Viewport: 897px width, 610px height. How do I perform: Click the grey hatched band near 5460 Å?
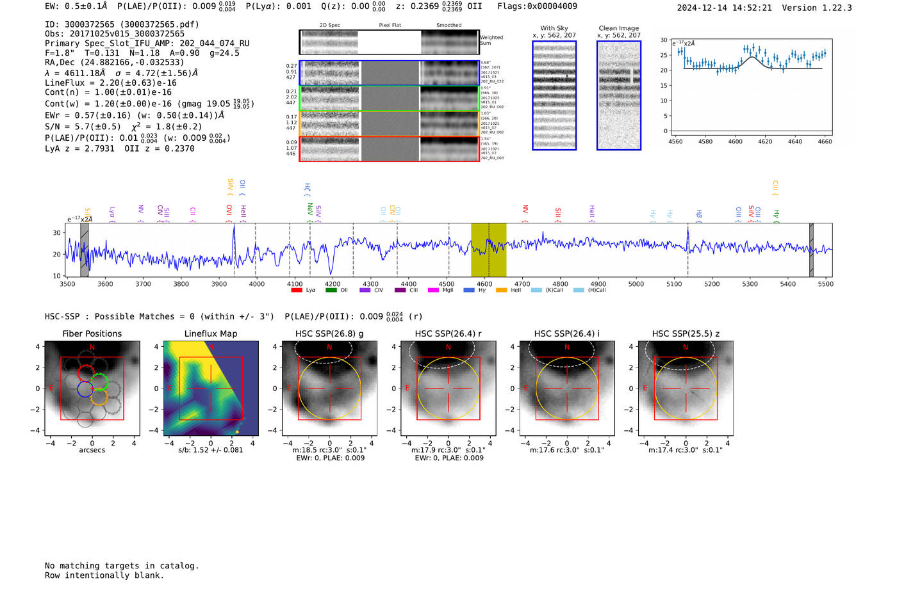811,250
